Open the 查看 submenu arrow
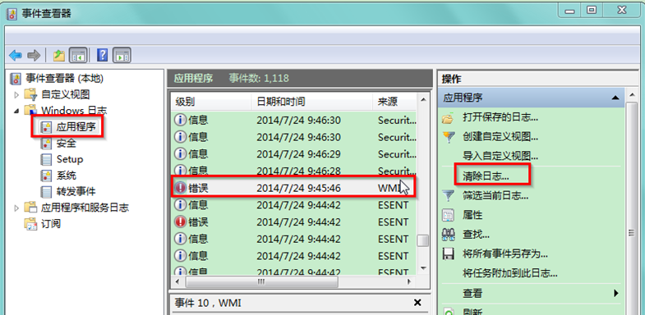Viewport: 645px width, 315px height. [615, 293]
